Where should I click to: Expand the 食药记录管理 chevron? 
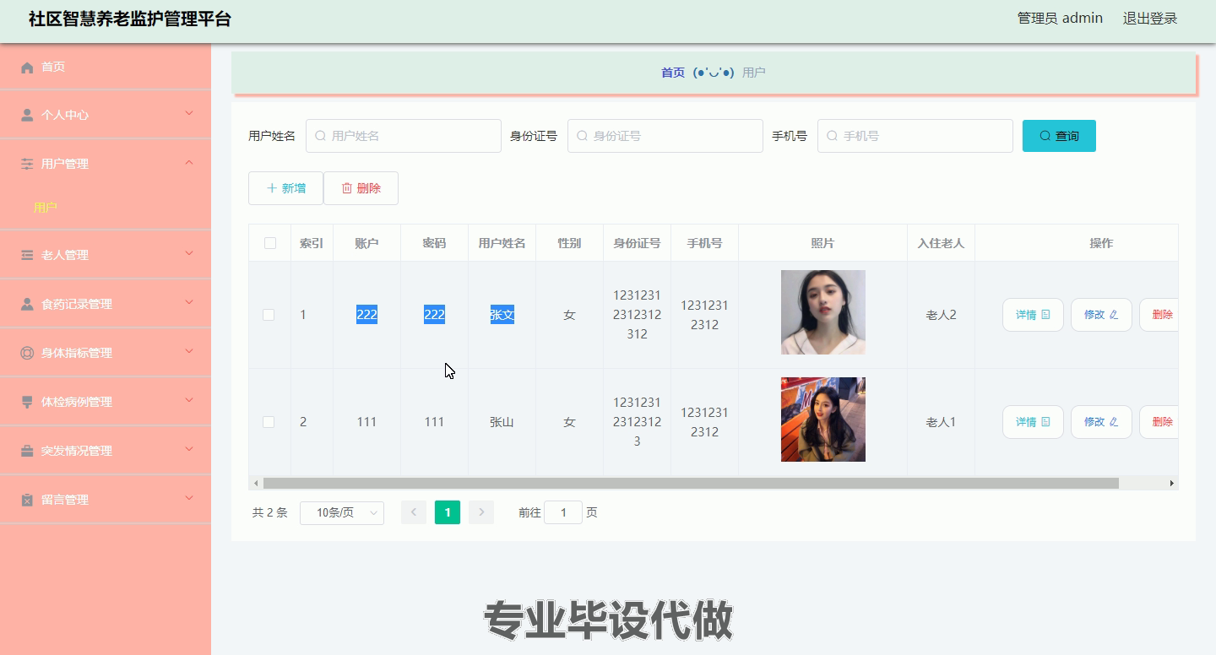coord(189,302)
